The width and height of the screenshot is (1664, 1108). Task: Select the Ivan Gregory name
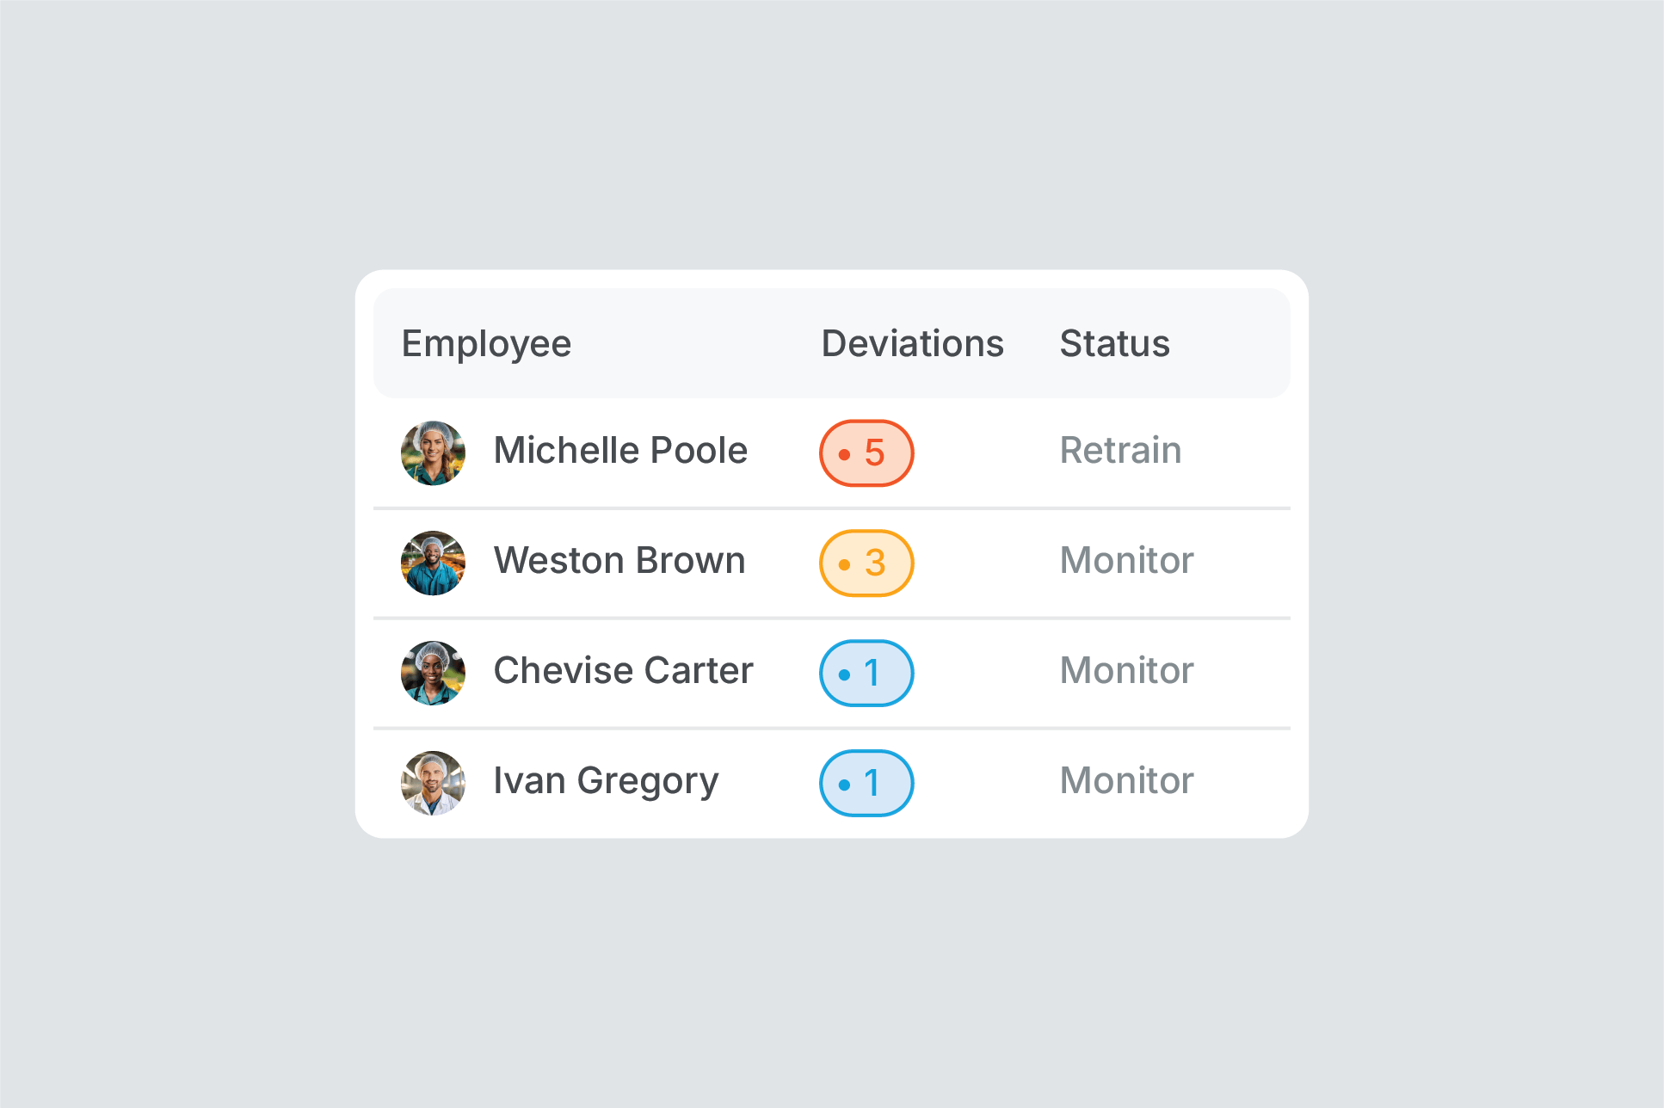[x=606, y=782]
